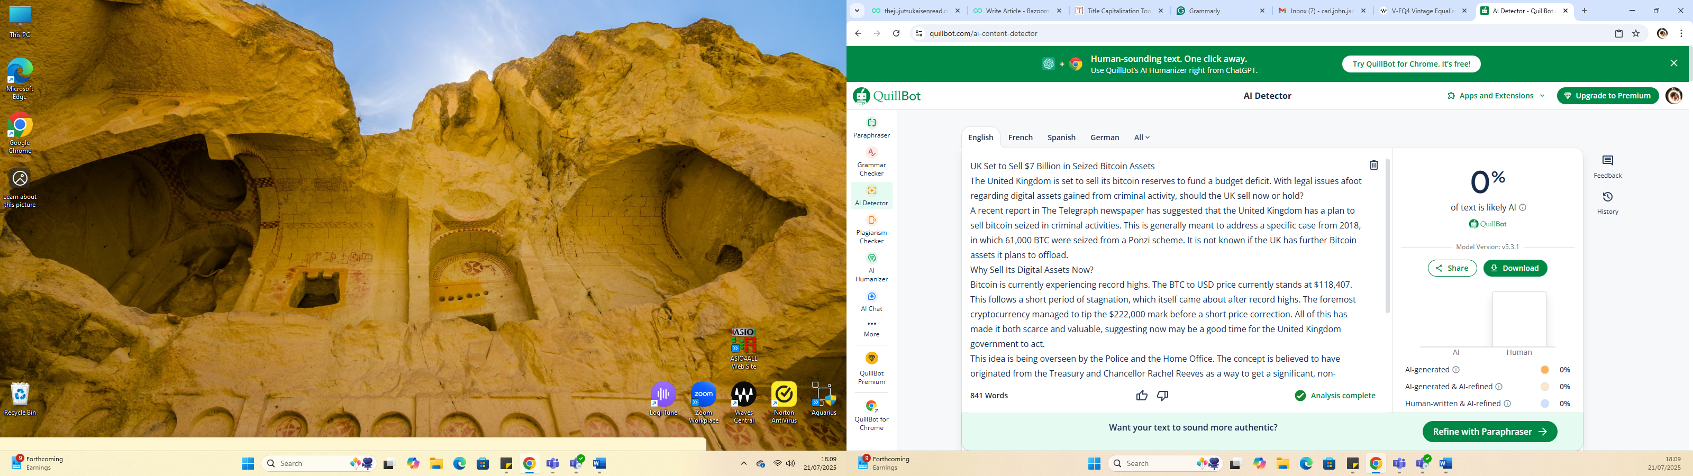Download the AI detection report

[1515, 268]
